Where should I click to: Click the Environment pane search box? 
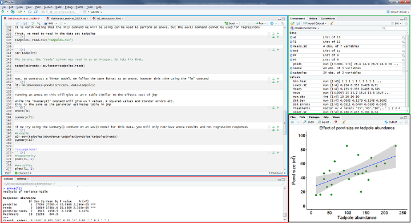coord(394,28)
